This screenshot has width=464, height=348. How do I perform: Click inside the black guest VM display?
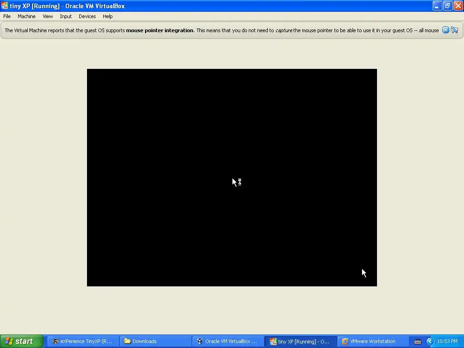232,178
